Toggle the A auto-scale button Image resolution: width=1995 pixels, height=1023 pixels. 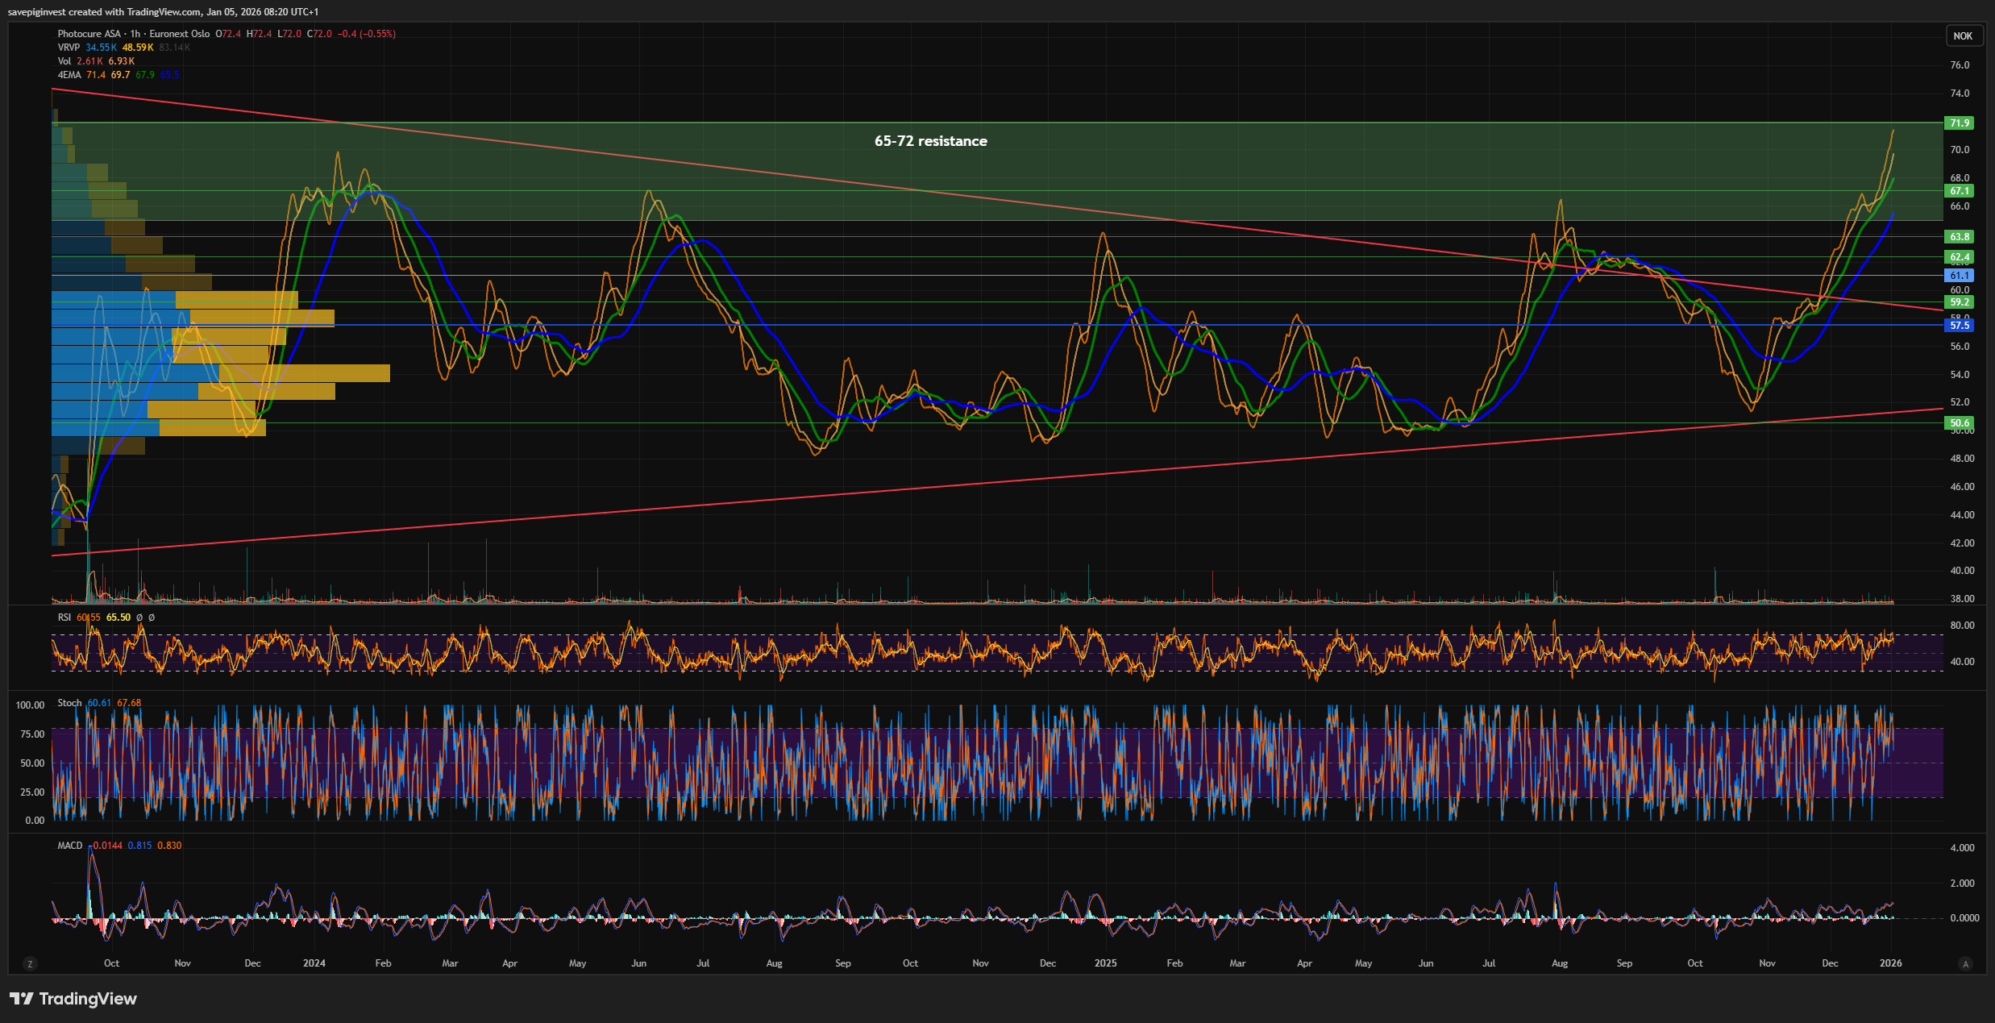click(1965, 963)
